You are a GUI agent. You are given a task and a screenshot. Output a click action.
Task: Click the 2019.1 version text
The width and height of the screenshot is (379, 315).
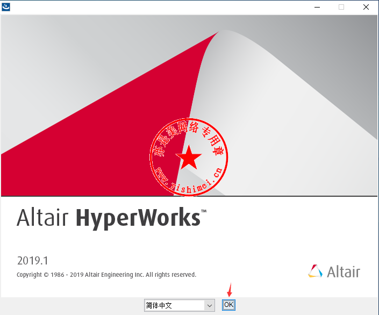[x=33, y=261]
